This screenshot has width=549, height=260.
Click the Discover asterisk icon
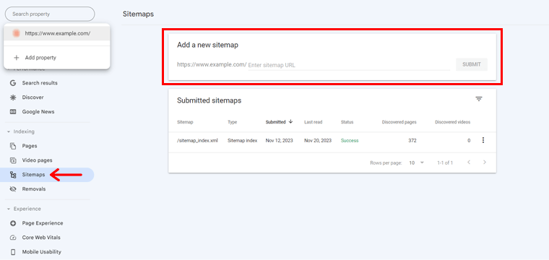(13, 97)
